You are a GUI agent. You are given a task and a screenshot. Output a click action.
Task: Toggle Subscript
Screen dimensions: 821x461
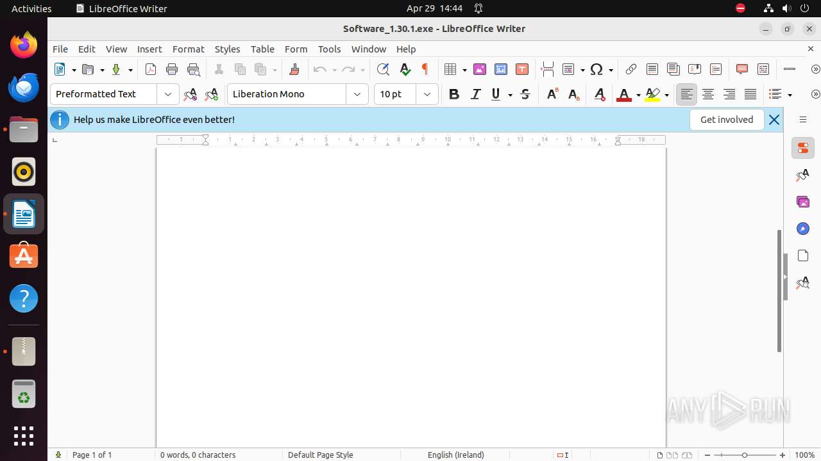[573, 95]
